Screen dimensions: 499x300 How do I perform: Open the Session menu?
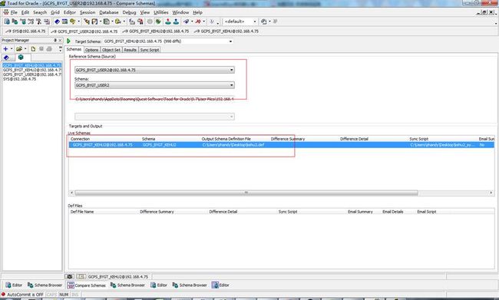88,12
